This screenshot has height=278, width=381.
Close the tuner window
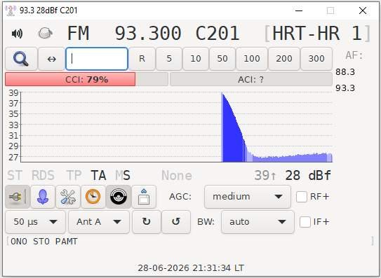click(x=363, y=11)
